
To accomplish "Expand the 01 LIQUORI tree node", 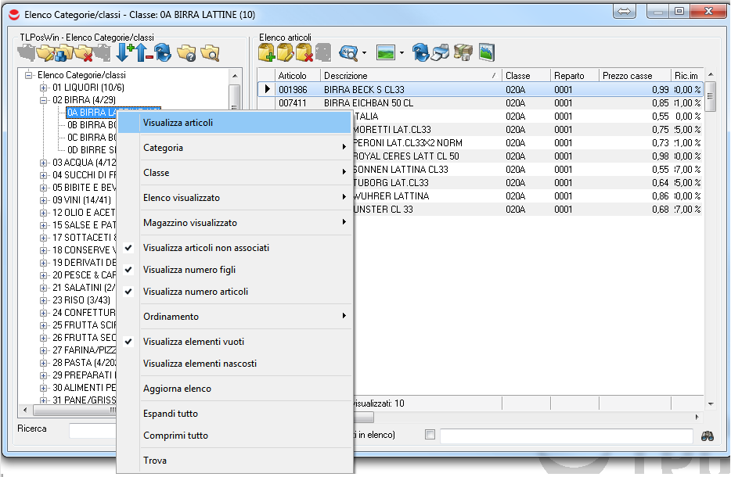I will (x=44, y=88).
